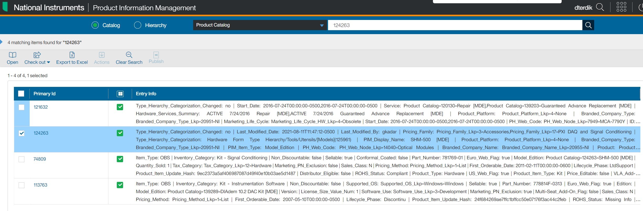Uncheck the checkbox for item 124263
This screenshot has width=643, height=211.
coord(22,133)
